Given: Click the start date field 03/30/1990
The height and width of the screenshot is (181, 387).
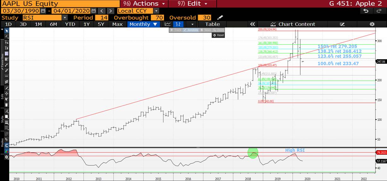Looking at the screenshot, I should [21, 11].
